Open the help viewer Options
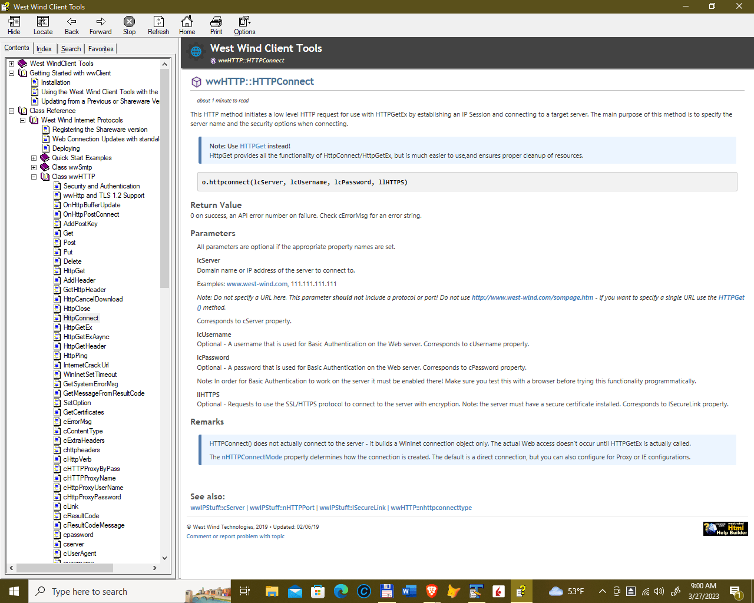This screenshot has width=754, height=603. (244, 25)
